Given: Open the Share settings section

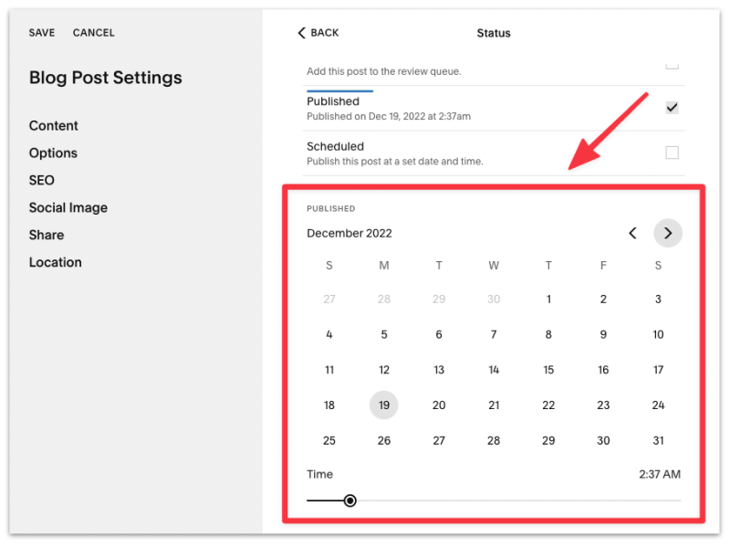Looking at the screenshot, I should pos(47,235).
